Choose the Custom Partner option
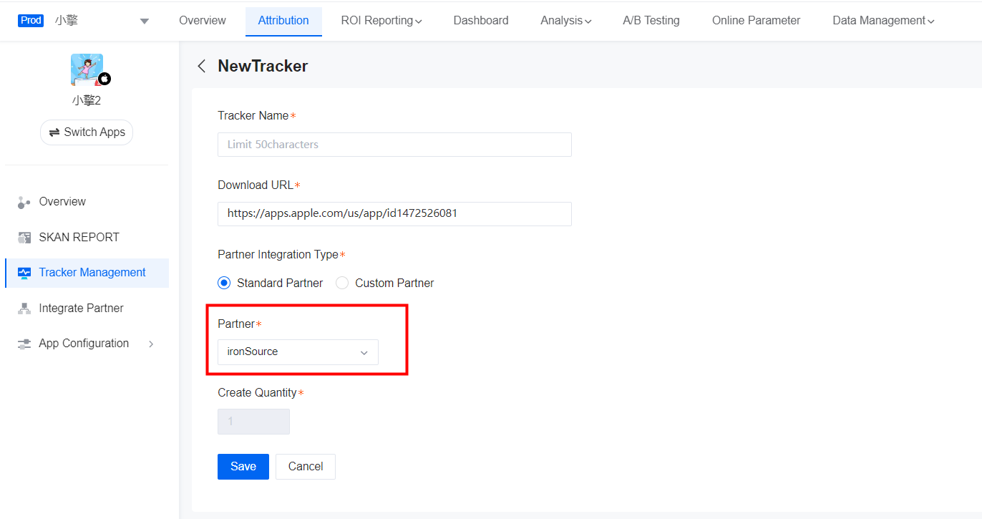Image resolution: width=982 pixels, height=519 pixels. point(341,283)
